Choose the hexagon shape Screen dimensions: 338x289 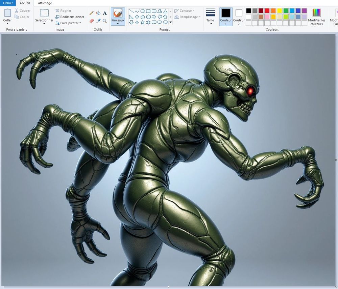pos(148,17)
